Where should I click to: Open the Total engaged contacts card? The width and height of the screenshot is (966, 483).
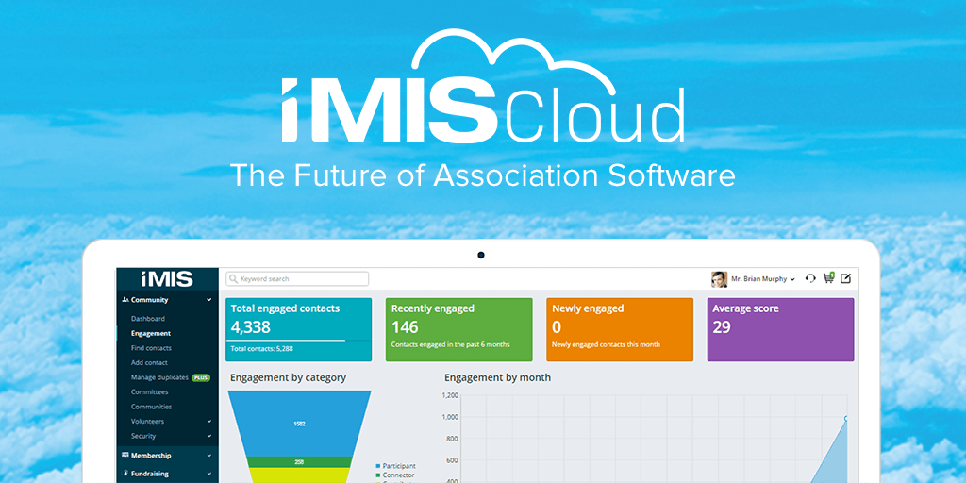point(299,329)
